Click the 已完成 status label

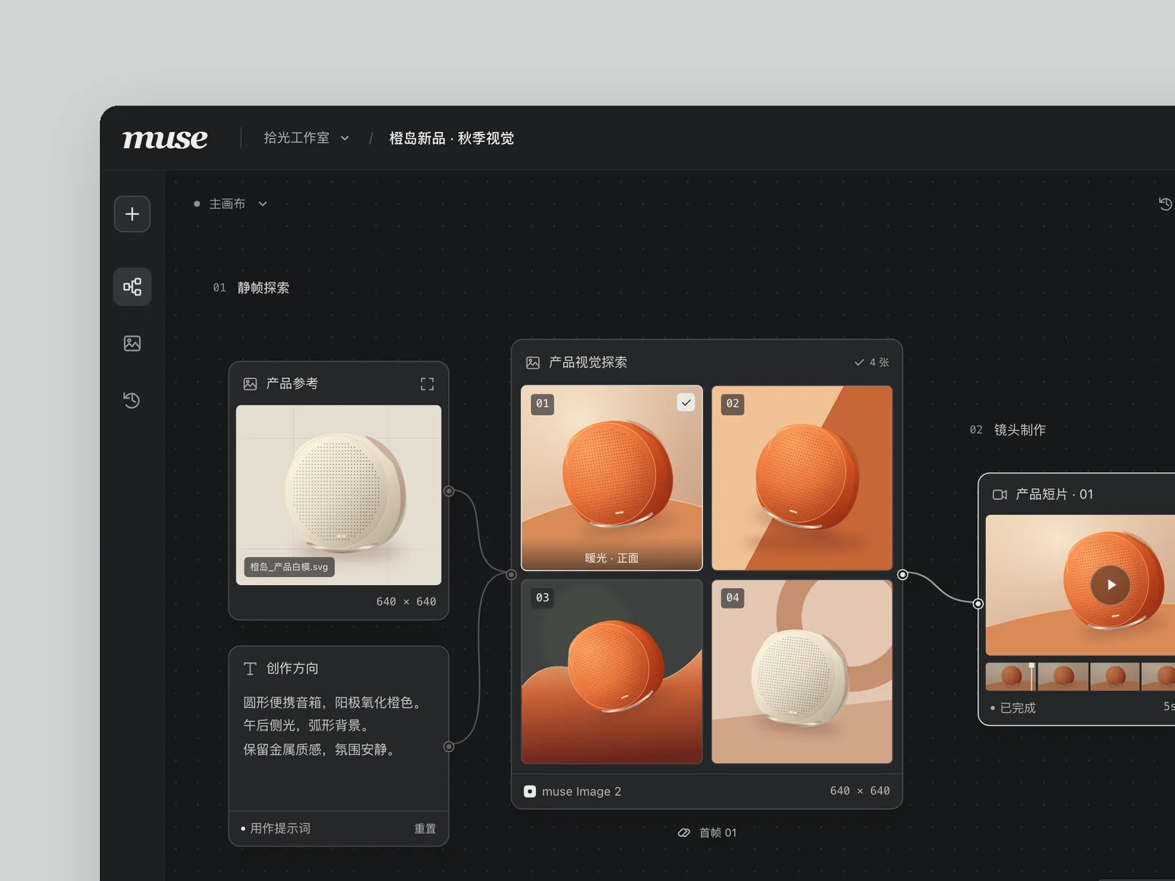[1013, 708]
